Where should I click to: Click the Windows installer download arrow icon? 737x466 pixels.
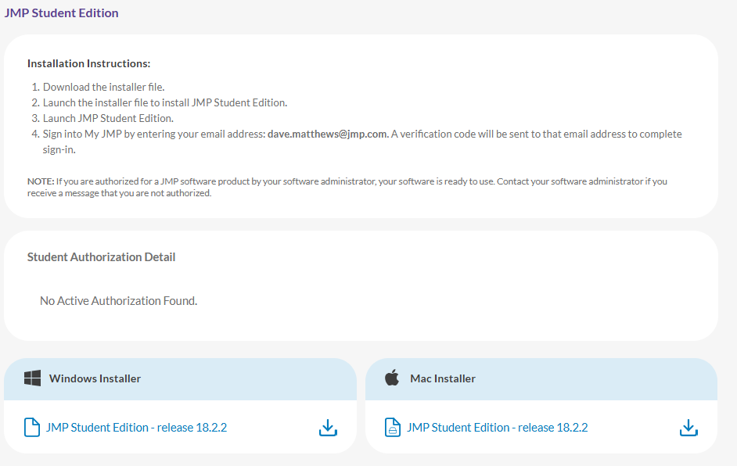coord(328,428)
